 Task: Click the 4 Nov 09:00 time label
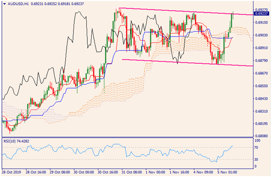click(203, 172)
